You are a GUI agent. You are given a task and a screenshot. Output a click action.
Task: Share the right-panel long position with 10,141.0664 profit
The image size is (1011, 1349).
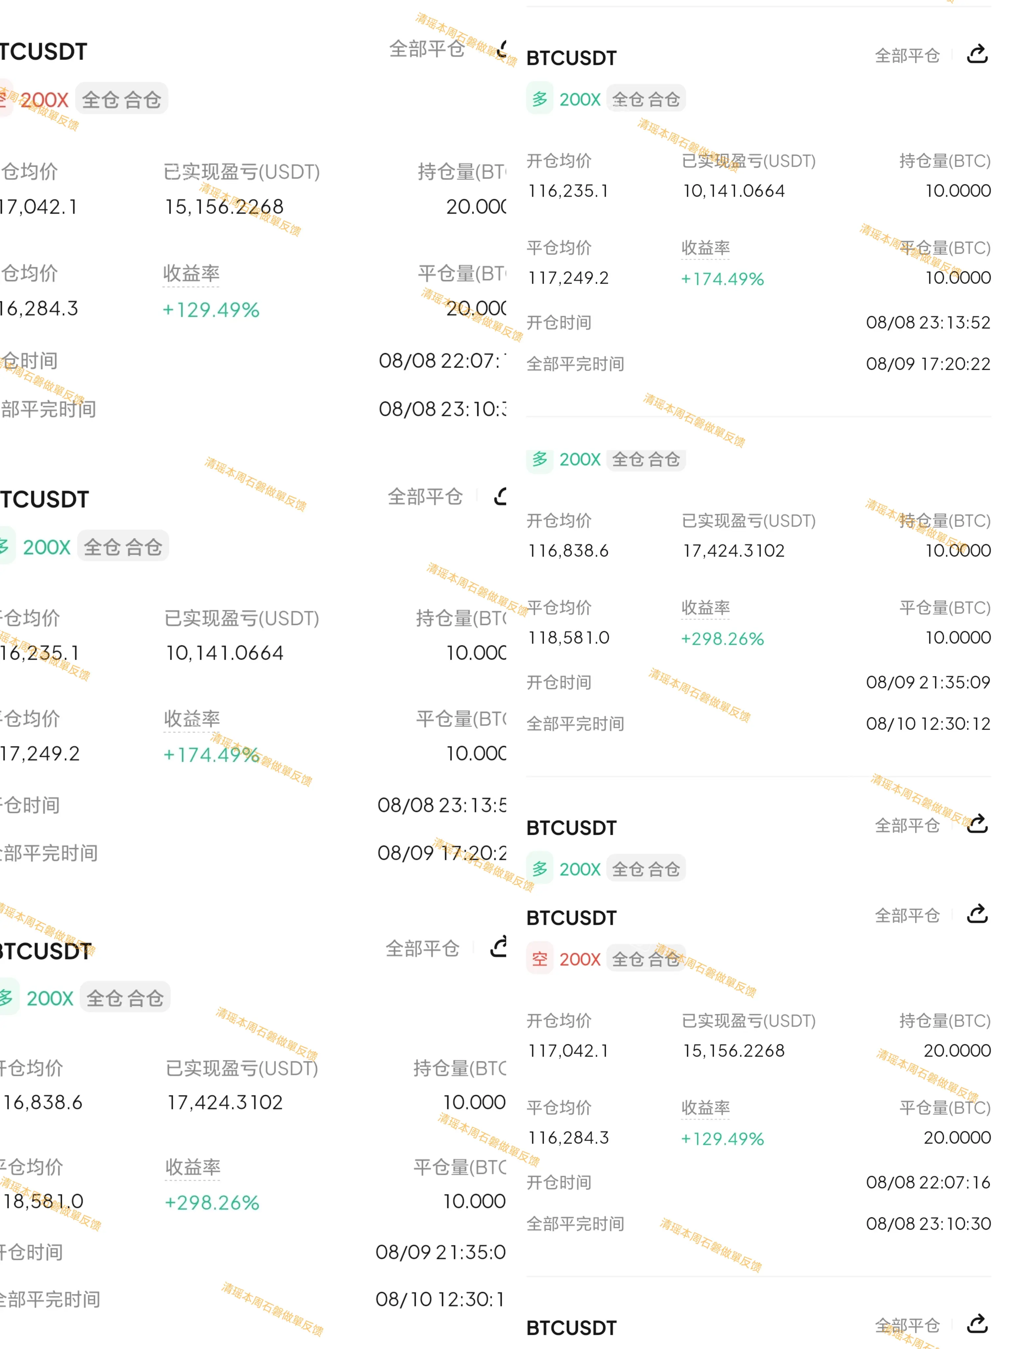pos(977,54)
